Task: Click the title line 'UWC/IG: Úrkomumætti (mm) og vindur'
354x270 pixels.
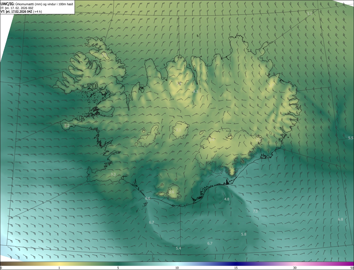Action: [x=37, y=4]
